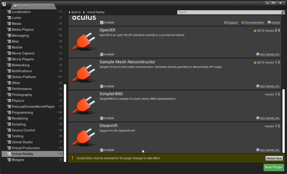Enable the SimpleHMD plugin checkbox
This screenshot has height=174, width=287.
[x=102, y=118]
